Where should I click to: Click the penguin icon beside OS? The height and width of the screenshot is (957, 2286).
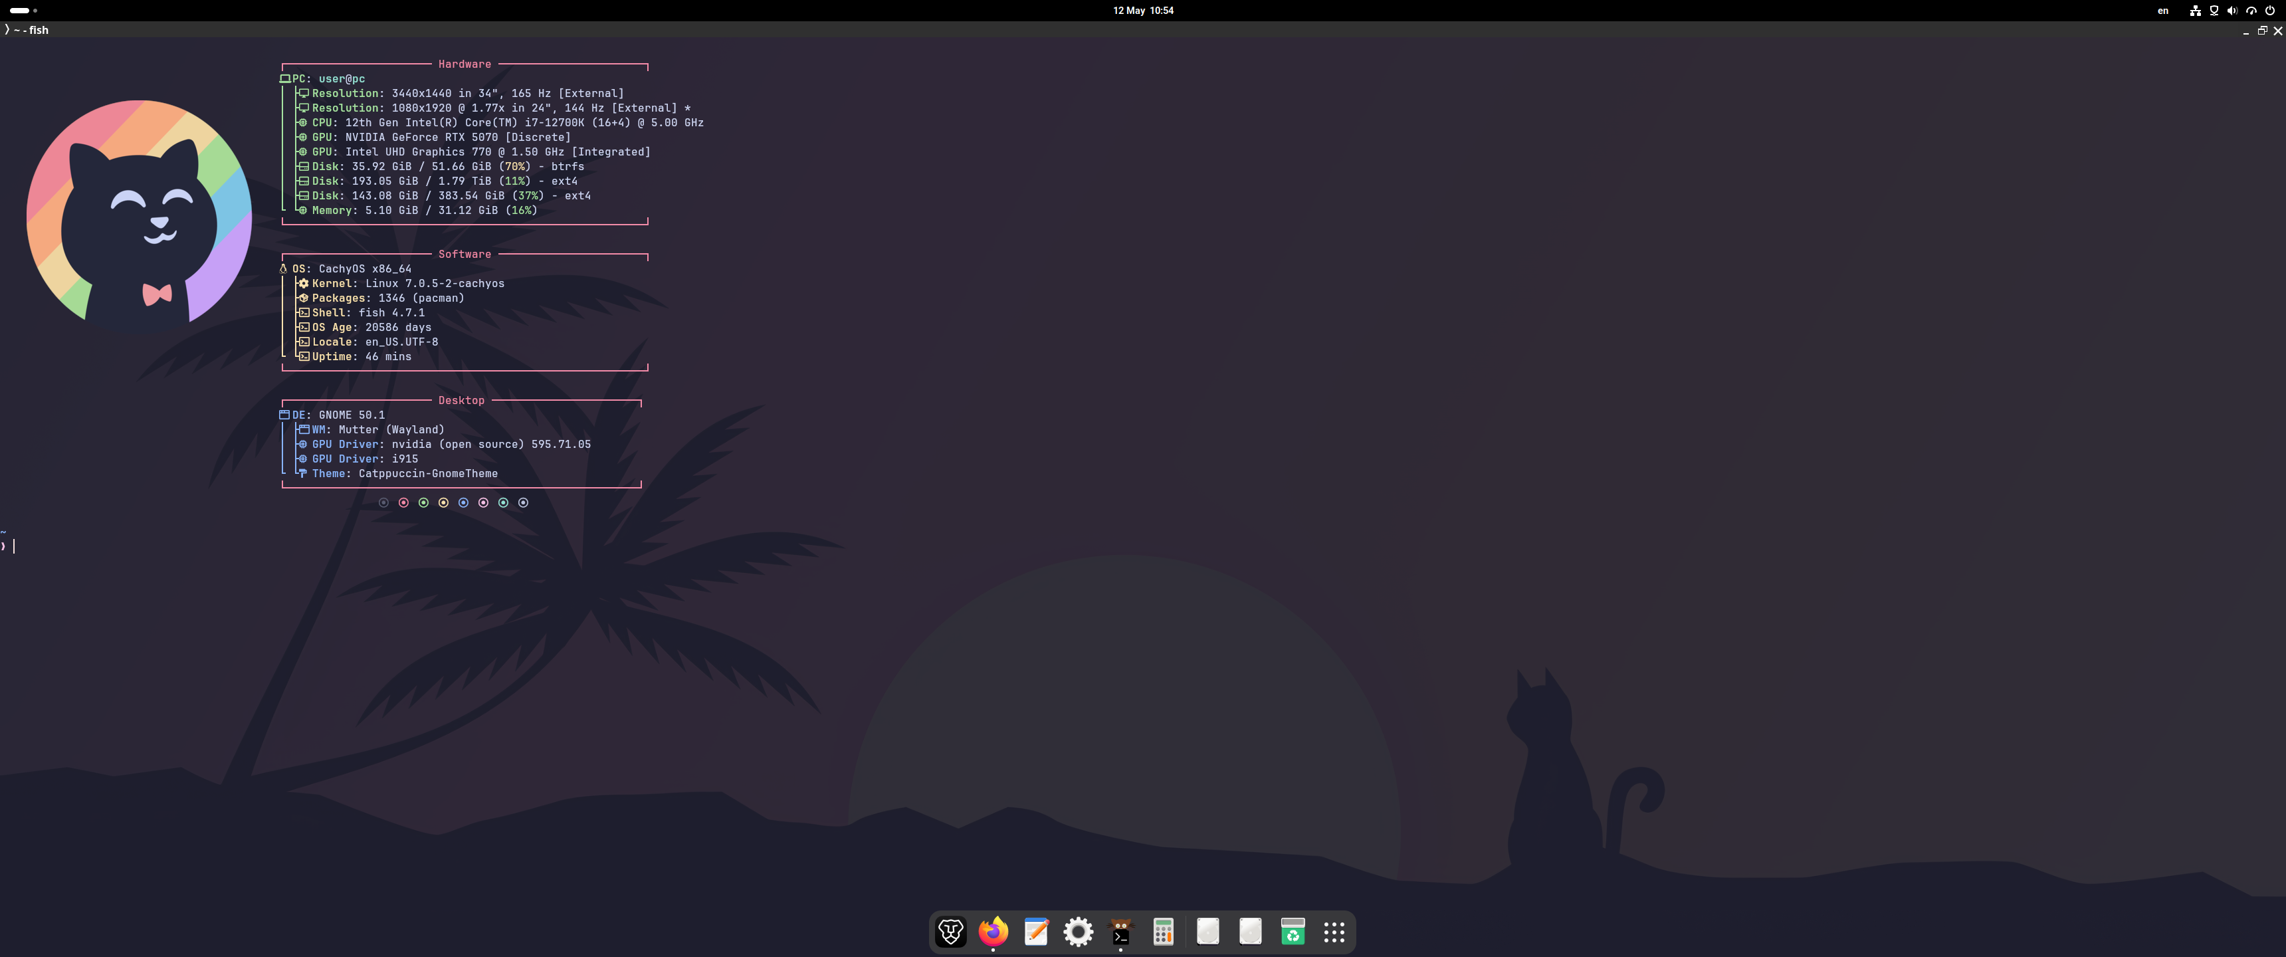(284, 269)
